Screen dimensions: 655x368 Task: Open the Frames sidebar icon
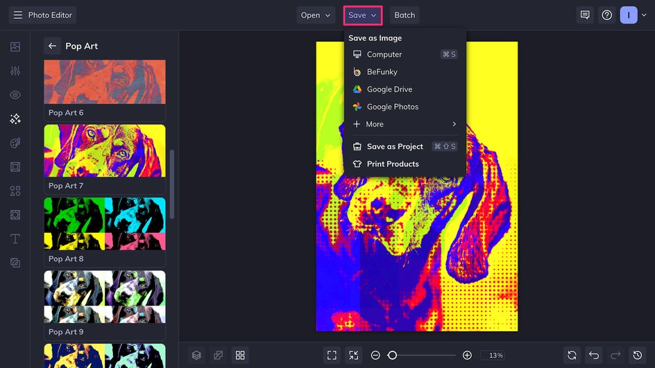[15, 167]
